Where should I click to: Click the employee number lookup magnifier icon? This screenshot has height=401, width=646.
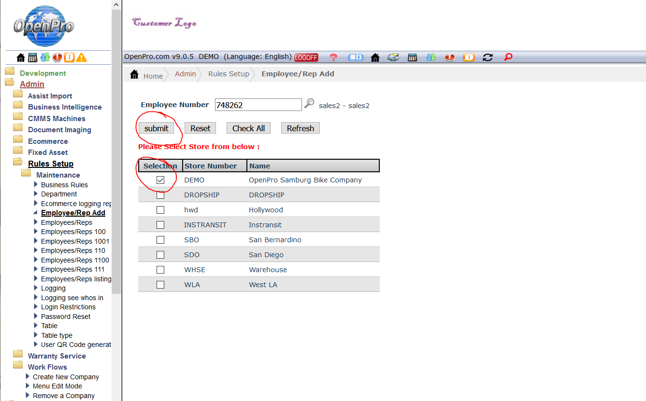tap(309, 103)
